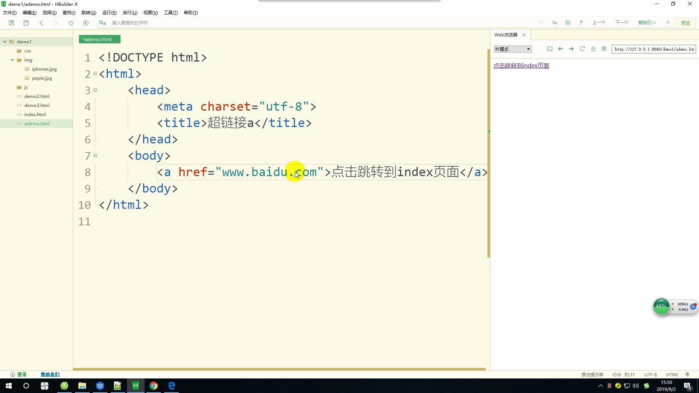699x393 pixels.
Task: Select peple.jpg in file tree
Action: click(42, 78)
